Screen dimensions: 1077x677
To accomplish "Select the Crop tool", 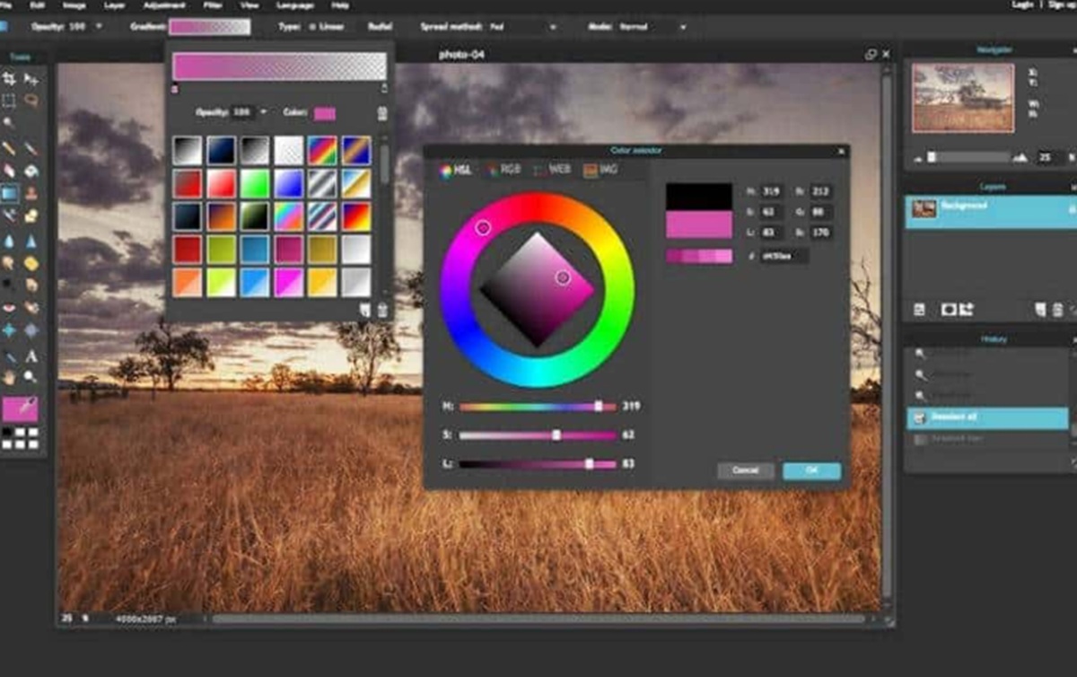I will click(9, 79).
